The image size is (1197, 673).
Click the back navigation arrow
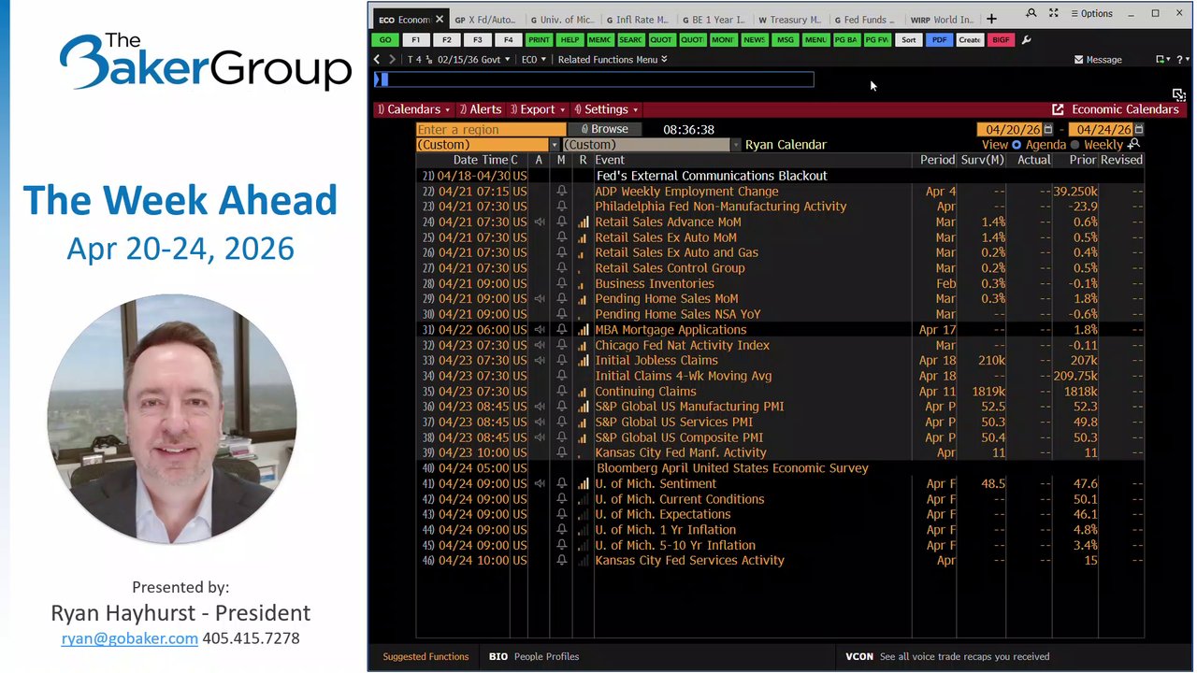[378, 59]
